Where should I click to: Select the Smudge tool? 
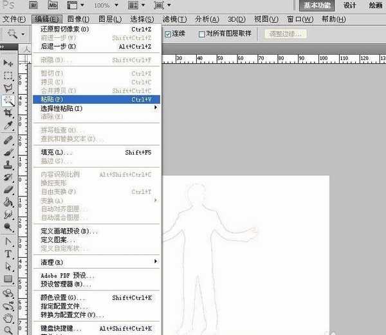(x=8, y=215)
